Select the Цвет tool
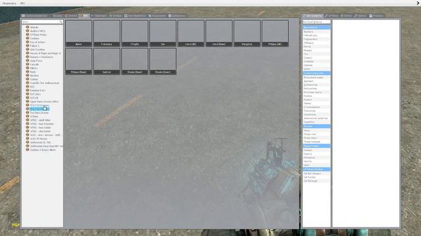This screenshot has height=236, width=421. point(316,165)
